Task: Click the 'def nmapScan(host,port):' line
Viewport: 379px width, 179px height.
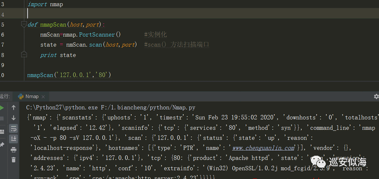Action: point(67,25)
